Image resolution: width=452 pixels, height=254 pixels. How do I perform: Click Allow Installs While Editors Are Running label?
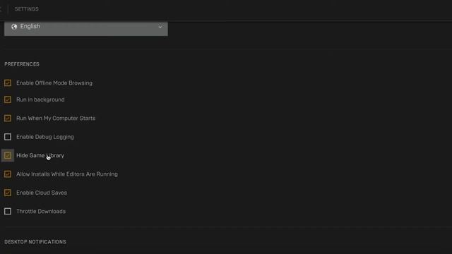pyautogui.click(x=67, y=174)
